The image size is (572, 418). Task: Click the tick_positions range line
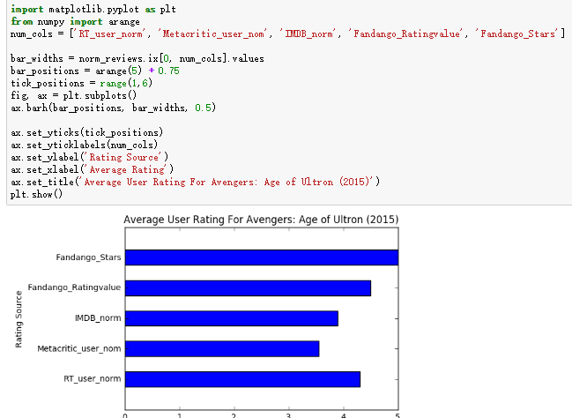[x=81, y=83]
